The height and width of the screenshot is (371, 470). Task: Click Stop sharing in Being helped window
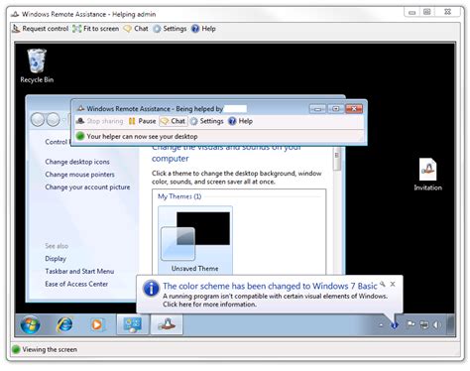(x=99, y=121)
